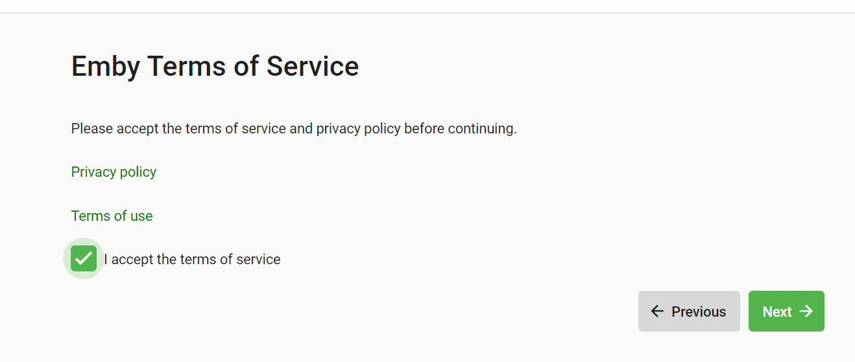The image size is (855, 362).
Task: Click the left arrow icon on Previous
Action: tap(657, 311)
